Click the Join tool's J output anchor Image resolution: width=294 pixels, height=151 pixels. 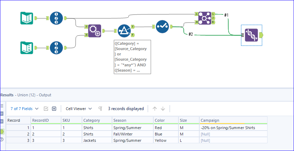point(213,18)
